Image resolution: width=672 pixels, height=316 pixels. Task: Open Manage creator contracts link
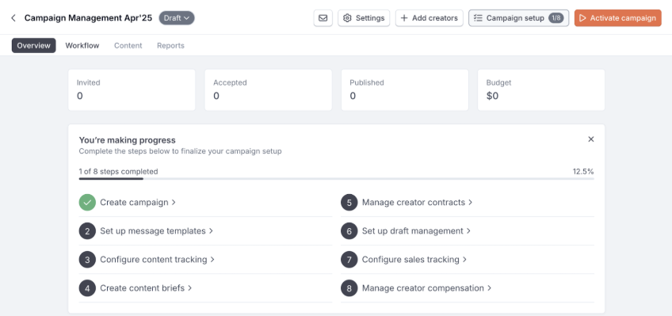click(414, 202)
